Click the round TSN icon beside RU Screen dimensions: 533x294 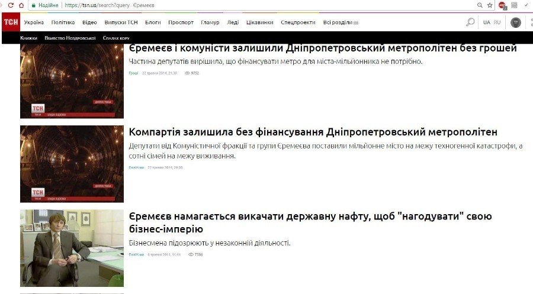tap(516, 22)
